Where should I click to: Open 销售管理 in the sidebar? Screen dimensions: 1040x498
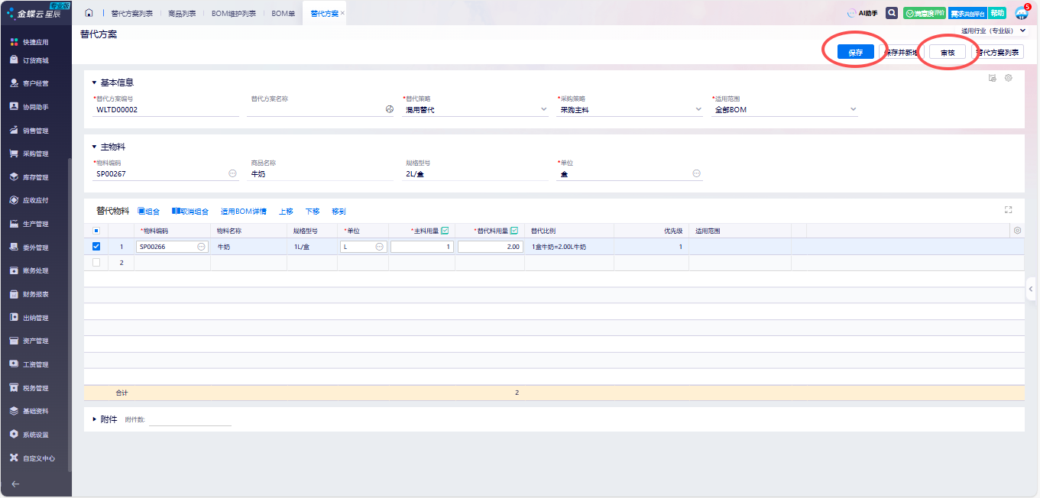coord(35,131)
